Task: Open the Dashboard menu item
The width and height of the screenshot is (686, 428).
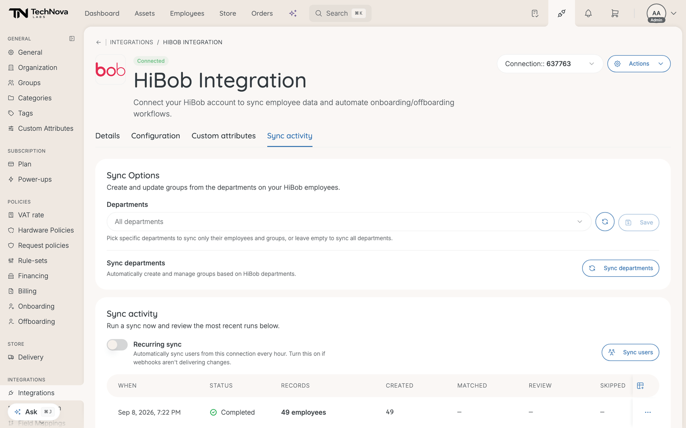Action: (x=102, y=13)
